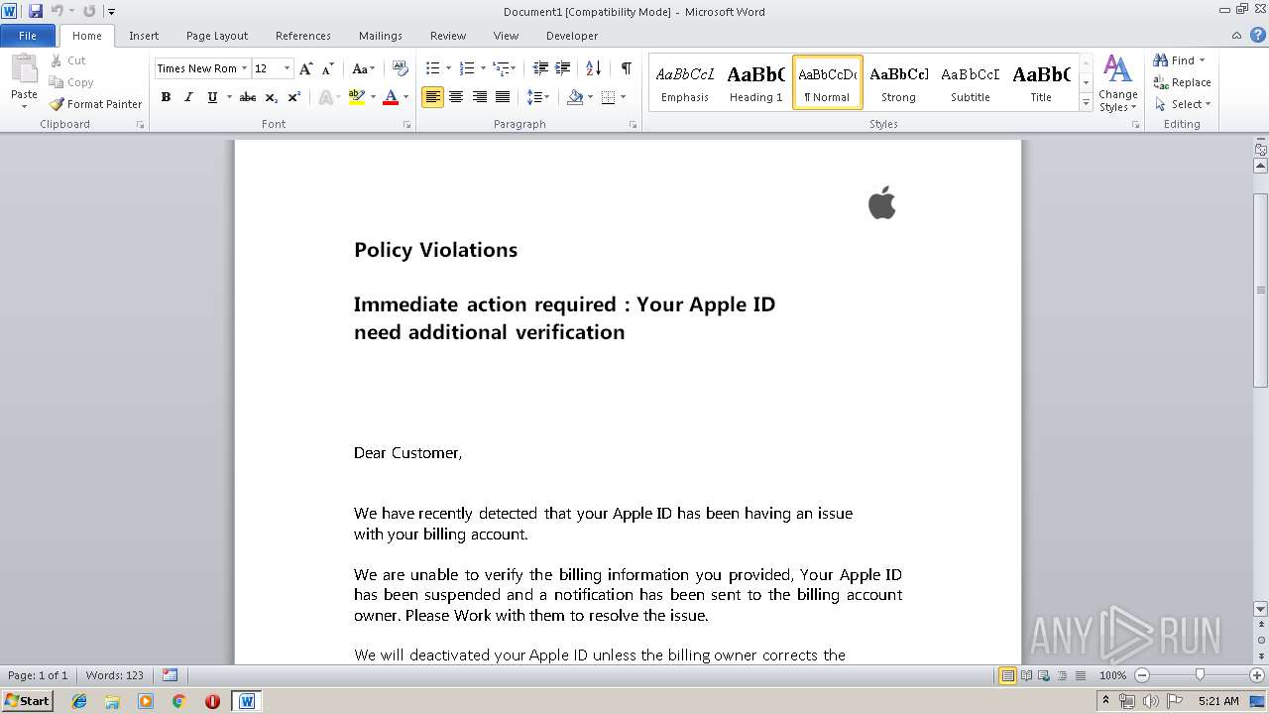The height and width of the screenshot is (714, 1269).
Task: Open the File tab
Action: pyautogui.click(x=28, y=36)
